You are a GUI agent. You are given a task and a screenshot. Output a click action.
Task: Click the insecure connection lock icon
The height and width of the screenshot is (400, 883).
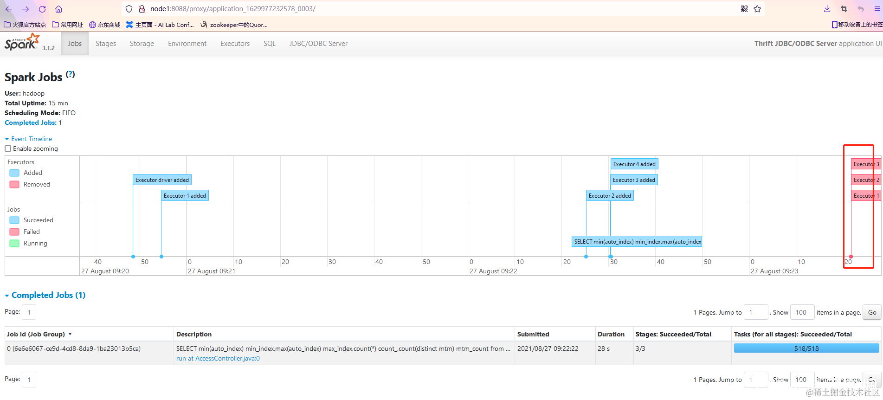142,9
